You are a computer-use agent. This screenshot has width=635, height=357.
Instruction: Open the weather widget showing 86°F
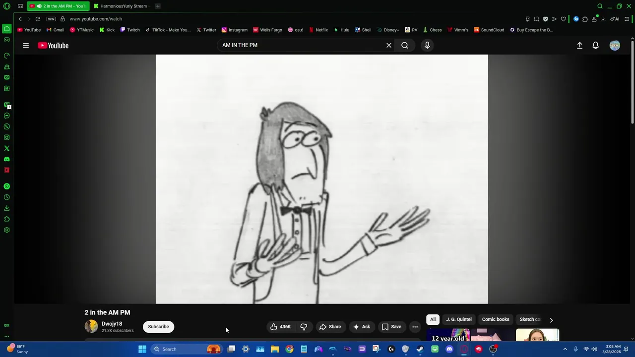click(x=17, y=349)
